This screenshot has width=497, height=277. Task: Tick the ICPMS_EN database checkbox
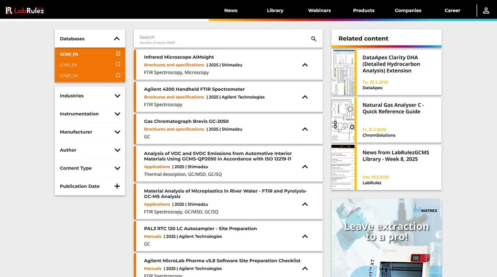(x=118, y=75)
